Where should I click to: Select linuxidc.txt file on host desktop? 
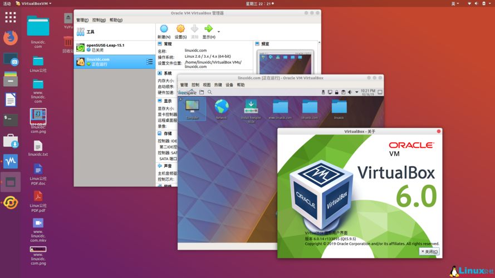coord(38,148)
